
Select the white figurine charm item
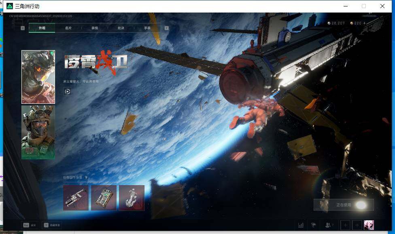coord(132,198)
